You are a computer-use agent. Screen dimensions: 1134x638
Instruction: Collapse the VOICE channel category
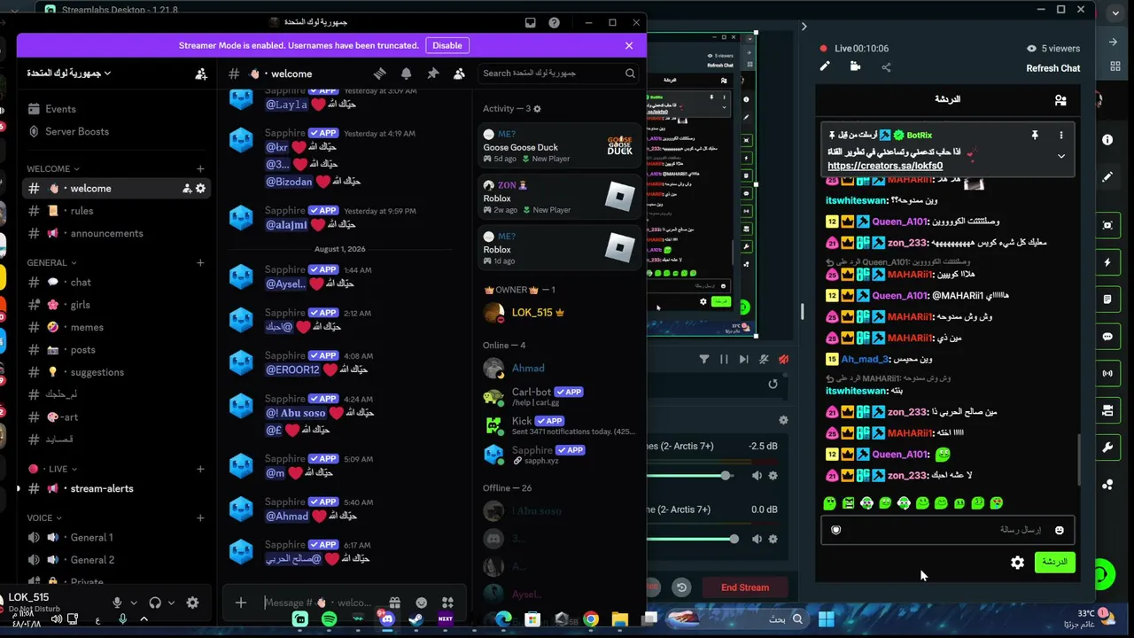click(x=44, y=517)
